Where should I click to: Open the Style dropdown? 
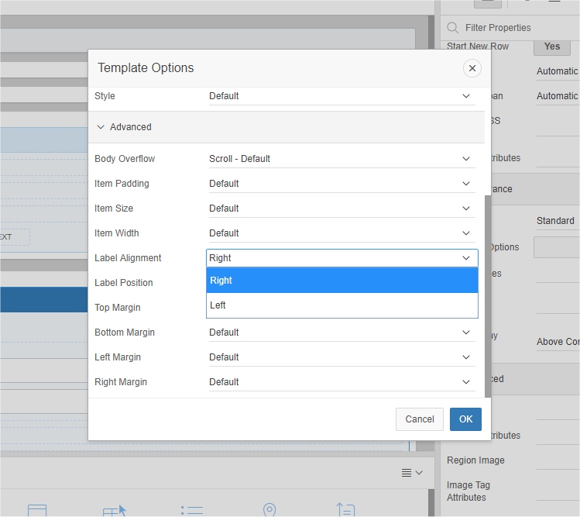tap(341, 96)
